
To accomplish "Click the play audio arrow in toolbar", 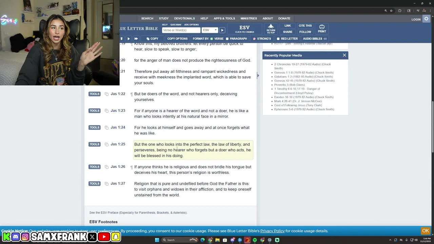I will [129, 39].
